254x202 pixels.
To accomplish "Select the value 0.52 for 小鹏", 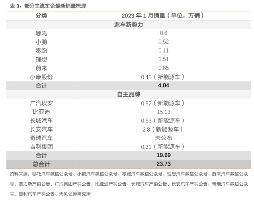I will 164,42.
